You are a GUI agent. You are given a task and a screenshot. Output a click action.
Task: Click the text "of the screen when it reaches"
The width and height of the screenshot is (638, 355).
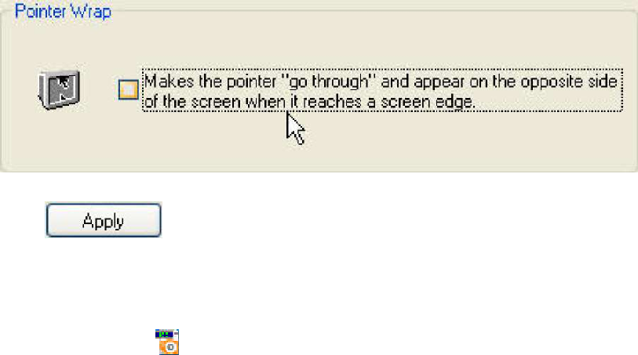pyautogui.click(x=253, y=102)
